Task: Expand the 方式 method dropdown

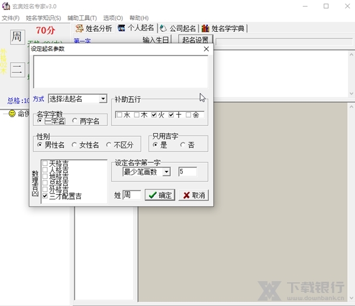Action: tap(103, 99)
